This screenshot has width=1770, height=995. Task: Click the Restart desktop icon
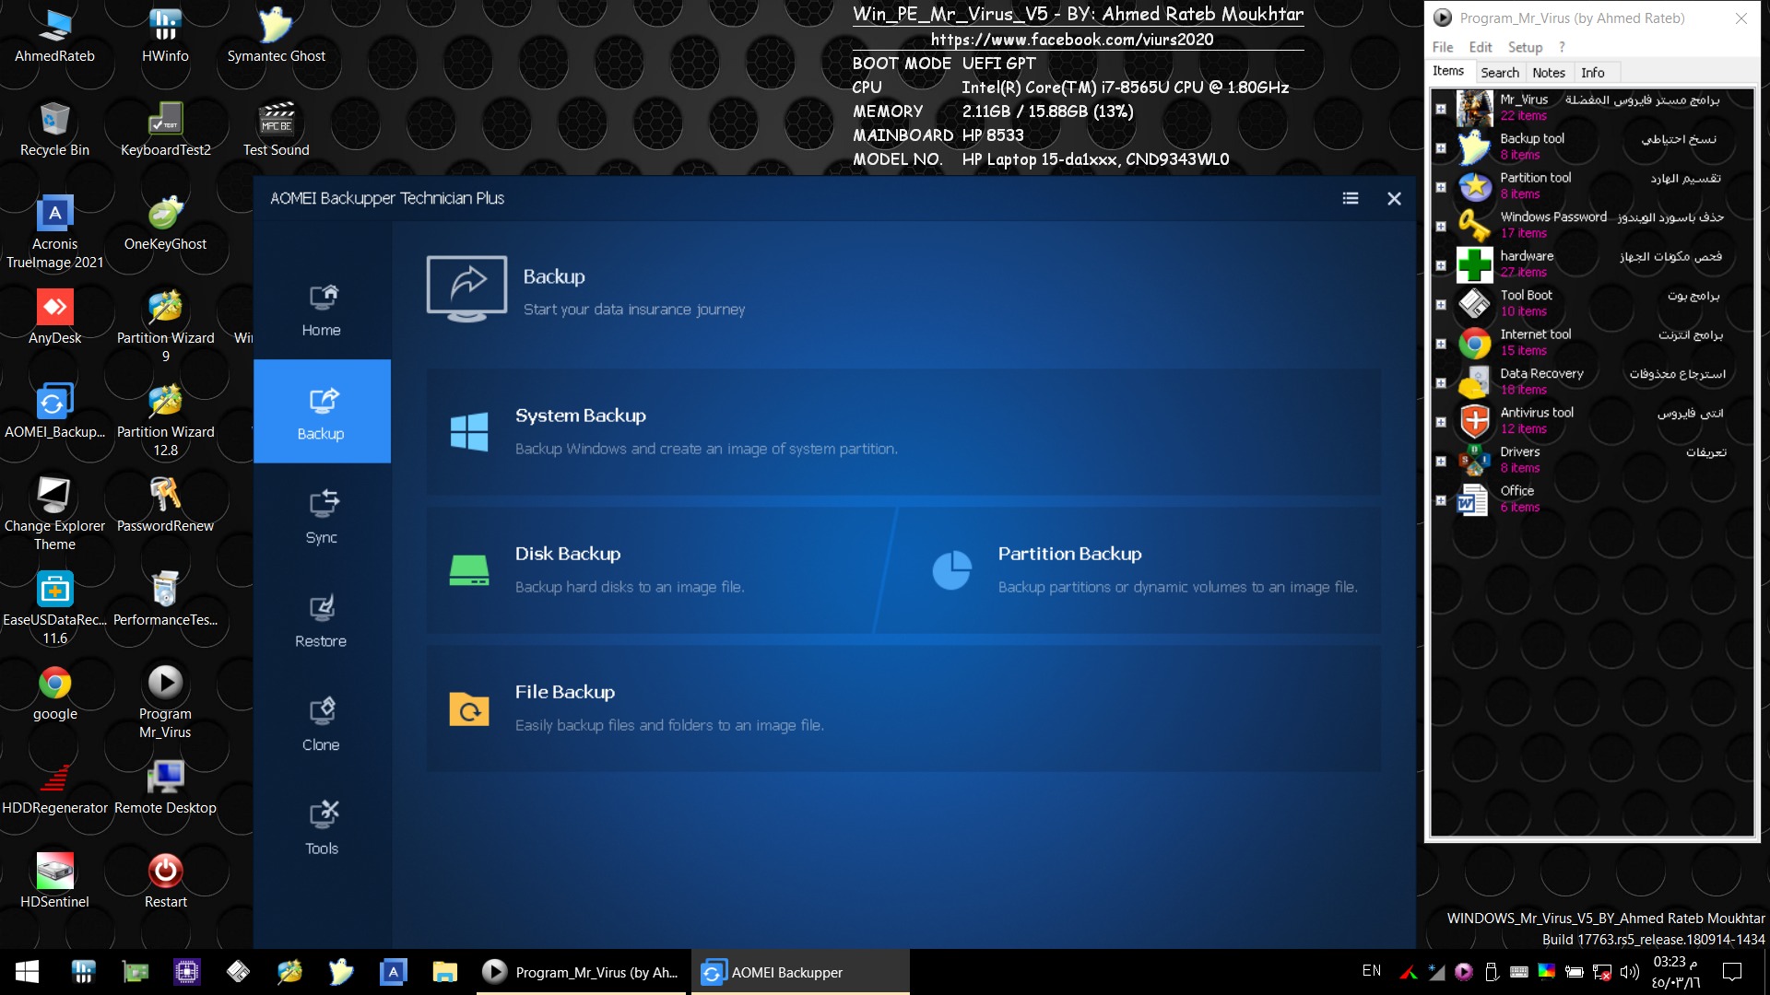click(x=165, y=882)
